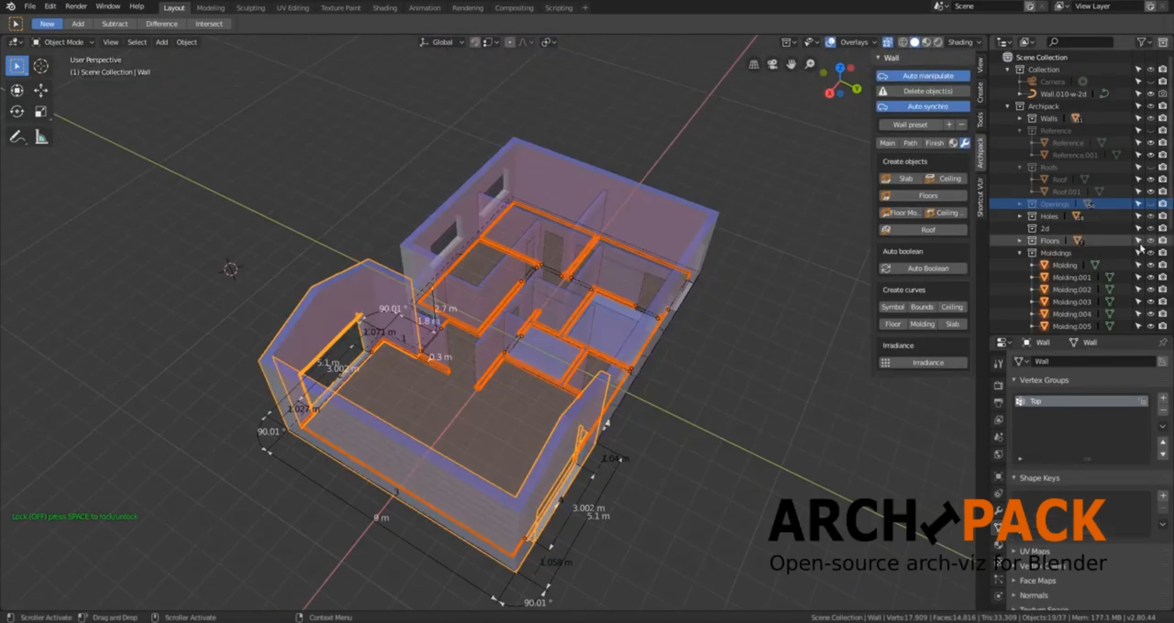
Task: Open the Global transform orientation dropdown
Action: click(x=441, y=42)
